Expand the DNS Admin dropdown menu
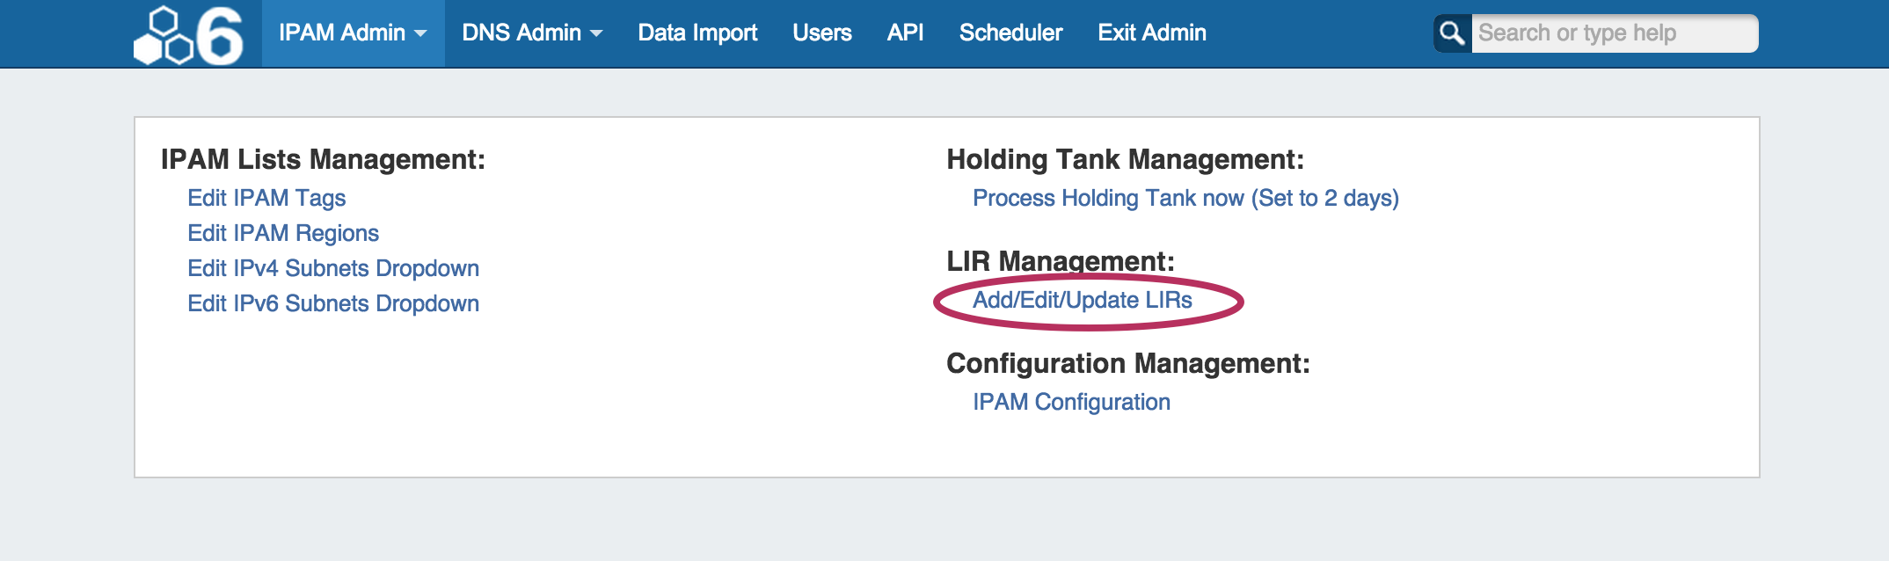This screenshot has height=561, width=1889. 531,33
